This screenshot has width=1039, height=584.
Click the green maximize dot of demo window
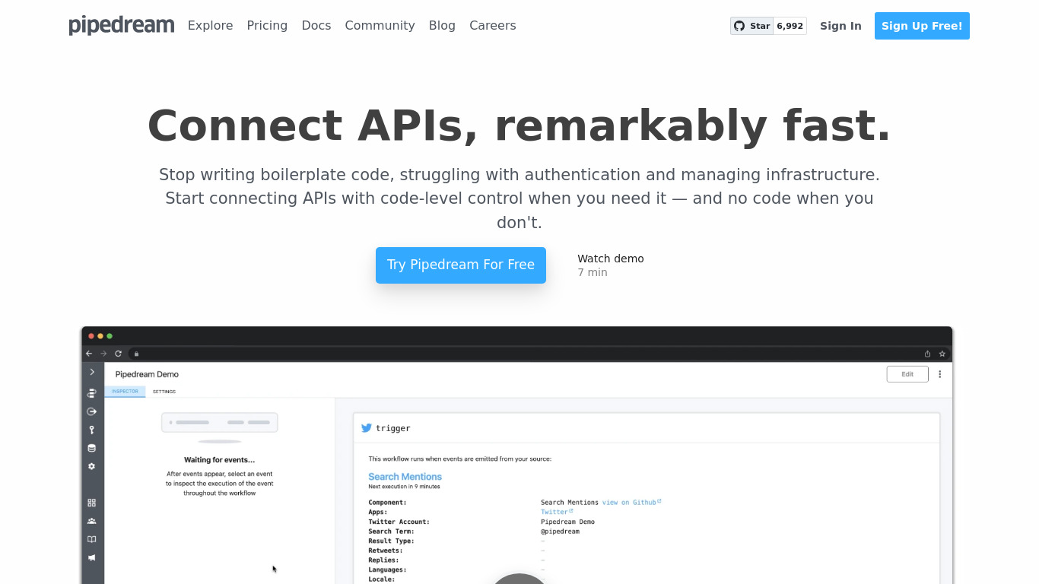(110, 336)
